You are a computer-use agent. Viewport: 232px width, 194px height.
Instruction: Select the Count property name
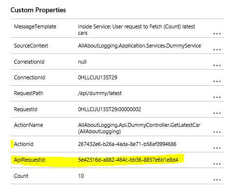click(x=21, y=176)
